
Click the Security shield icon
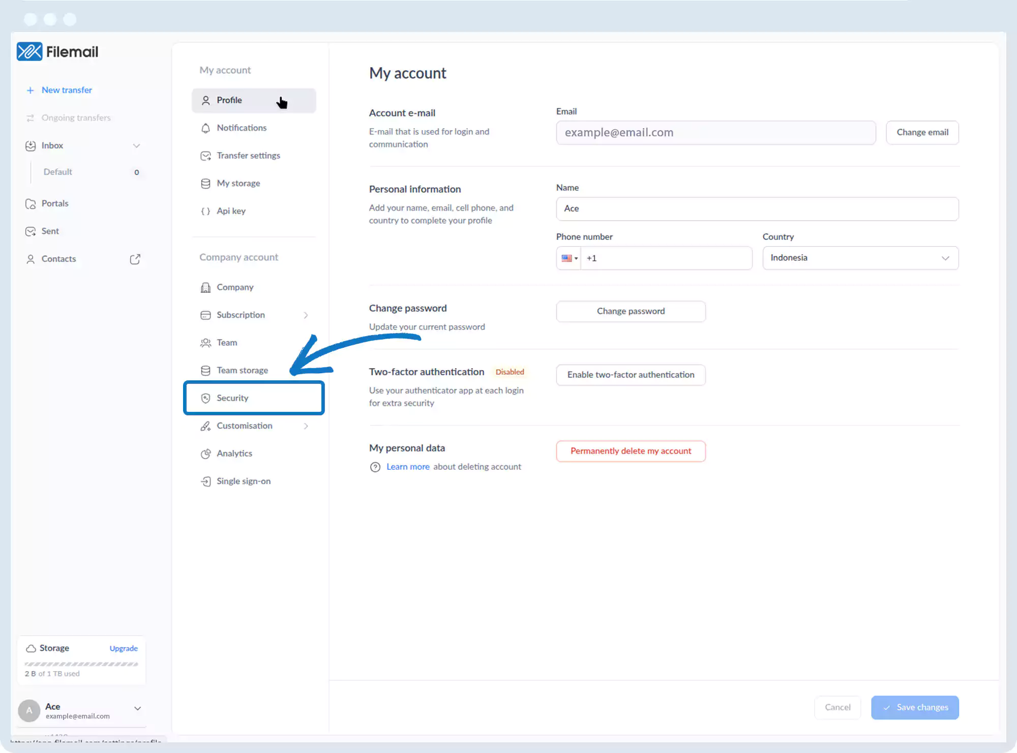click(205, 398)
